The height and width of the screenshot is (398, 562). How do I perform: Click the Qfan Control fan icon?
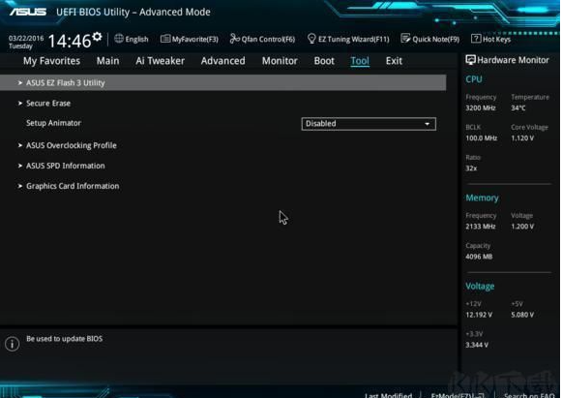coord(234,39)
